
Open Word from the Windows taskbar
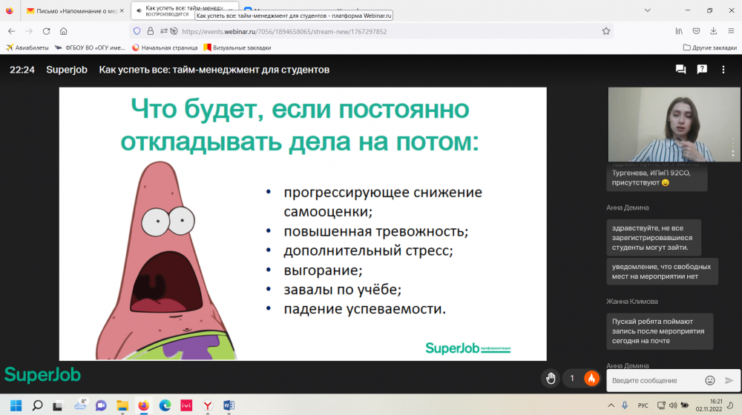229,405
